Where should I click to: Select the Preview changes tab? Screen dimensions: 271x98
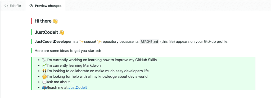point(46,6)
